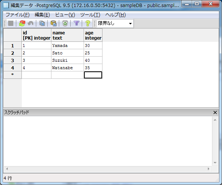Expand the 限界なし row limit dropdown
The width and height of the screenshot is (222, 185).
click(x=130, y=24)
